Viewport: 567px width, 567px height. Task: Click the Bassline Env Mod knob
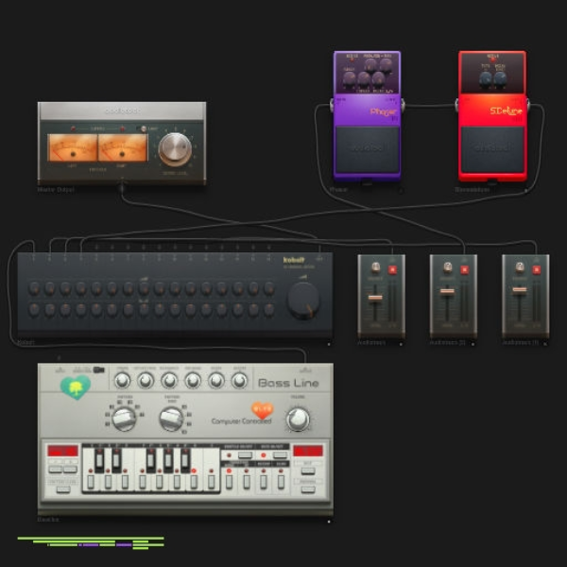pyautogui.click(x=193, y=381)
